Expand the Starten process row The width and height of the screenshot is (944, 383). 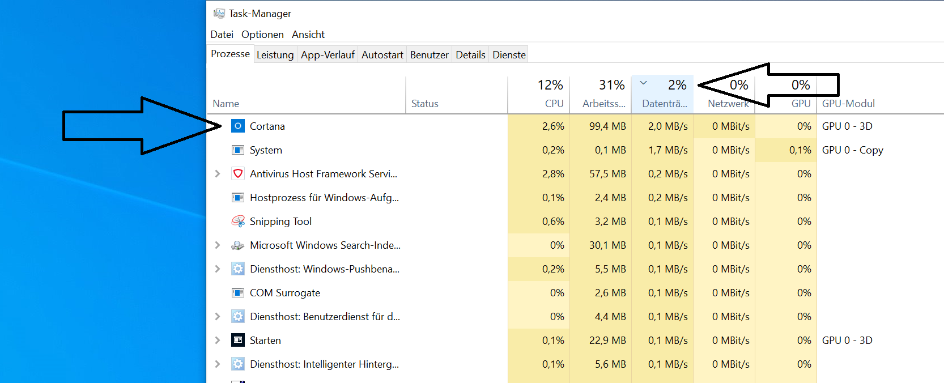pos(218,341)
